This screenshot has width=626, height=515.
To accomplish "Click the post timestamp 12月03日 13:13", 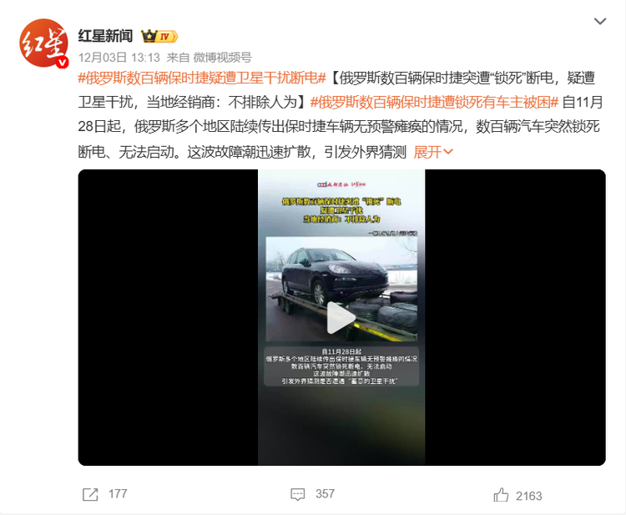I will click(119, 58).
